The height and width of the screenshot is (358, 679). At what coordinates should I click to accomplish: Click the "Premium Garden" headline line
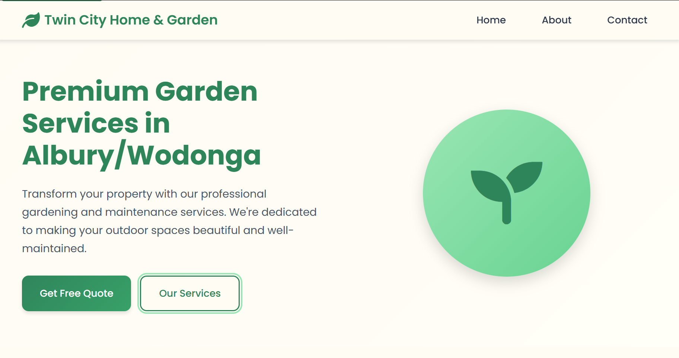point(140,92)
